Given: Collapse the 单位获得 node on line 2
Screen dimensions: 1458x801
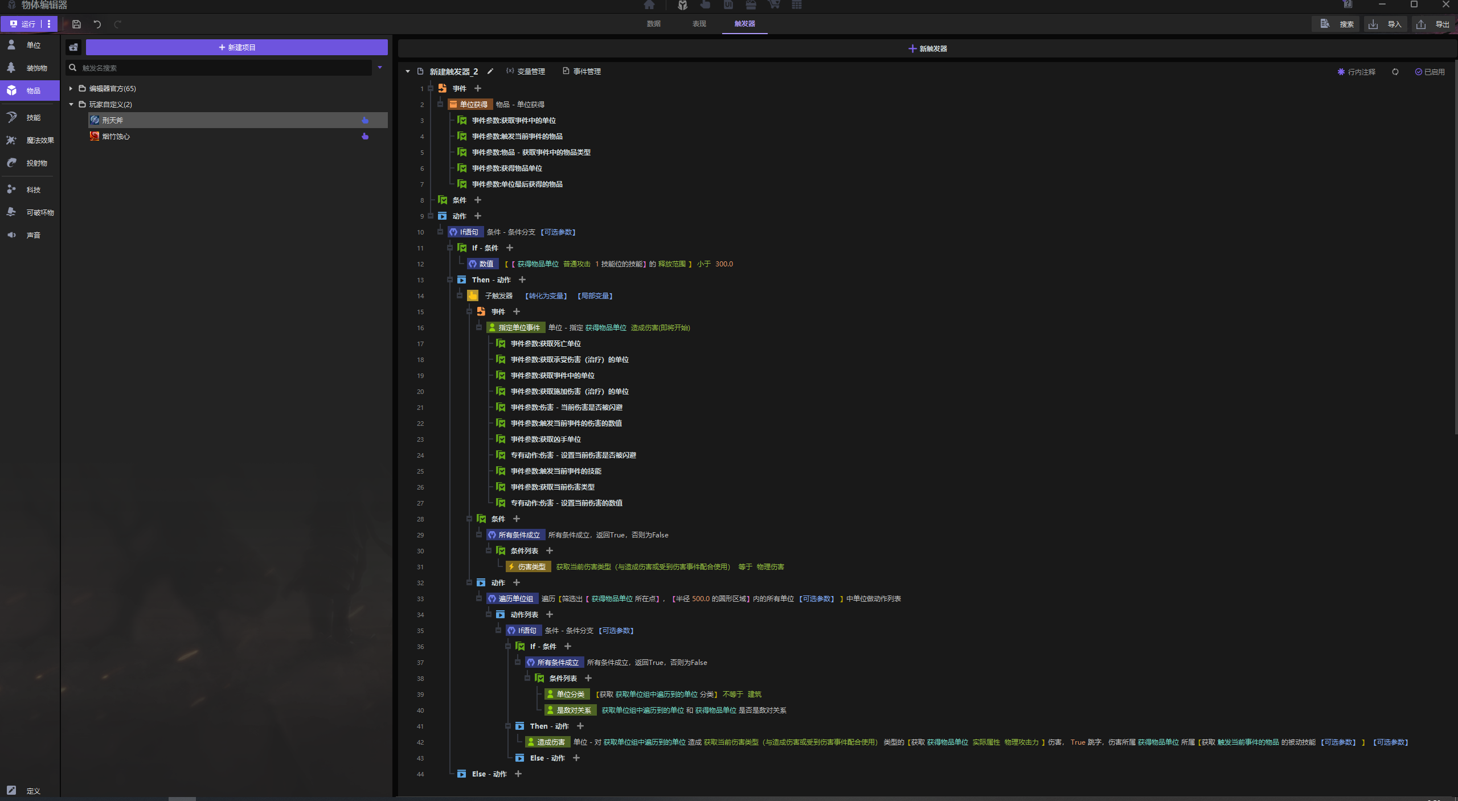Looking at the screenshot, I should [440, 104].
